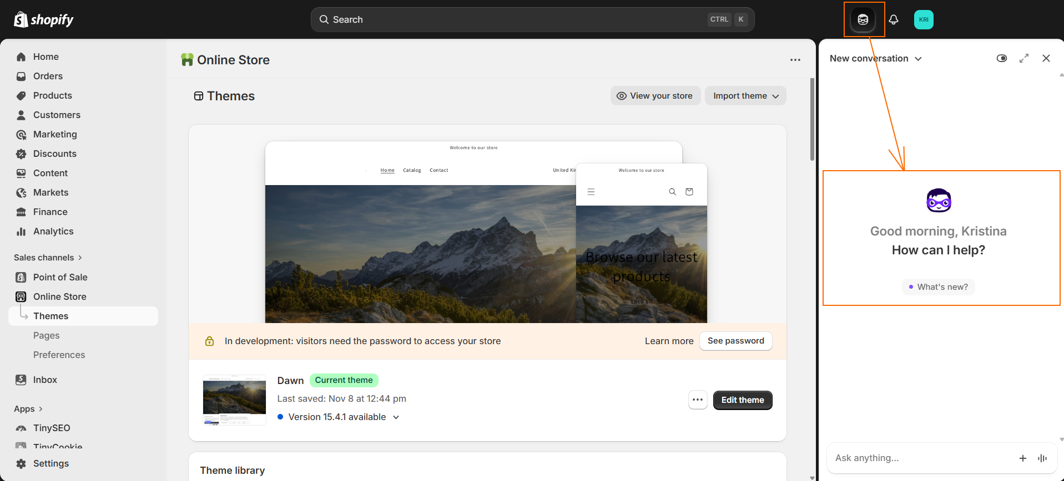Viewport: 1064px width, 481px height.
Task: Open Dawn theme more actions button
Action: (698, 400)
